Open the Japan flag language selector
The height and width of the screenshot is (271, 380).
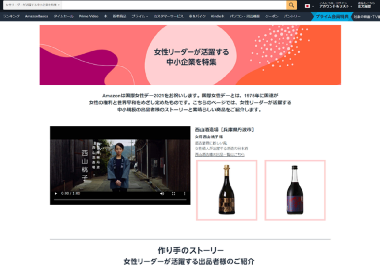tap(309, 6)
